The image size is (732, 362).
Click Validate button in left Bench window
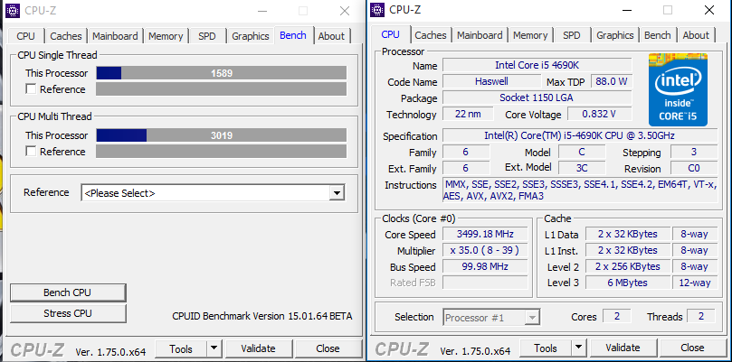[x=258, y=348]
